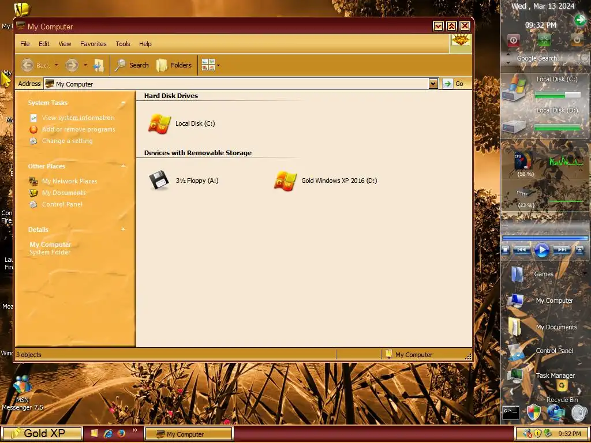Click View system information link
Viewport: 591px width, 443px height.
pos(78,118)
